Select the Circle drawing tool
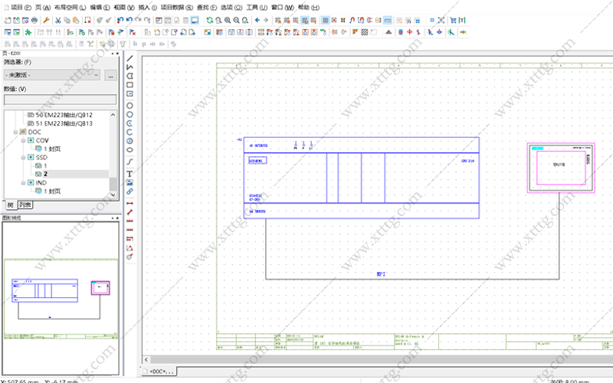Image resolution: width=613 pixels, height=383 pixels. coord(129,106)
